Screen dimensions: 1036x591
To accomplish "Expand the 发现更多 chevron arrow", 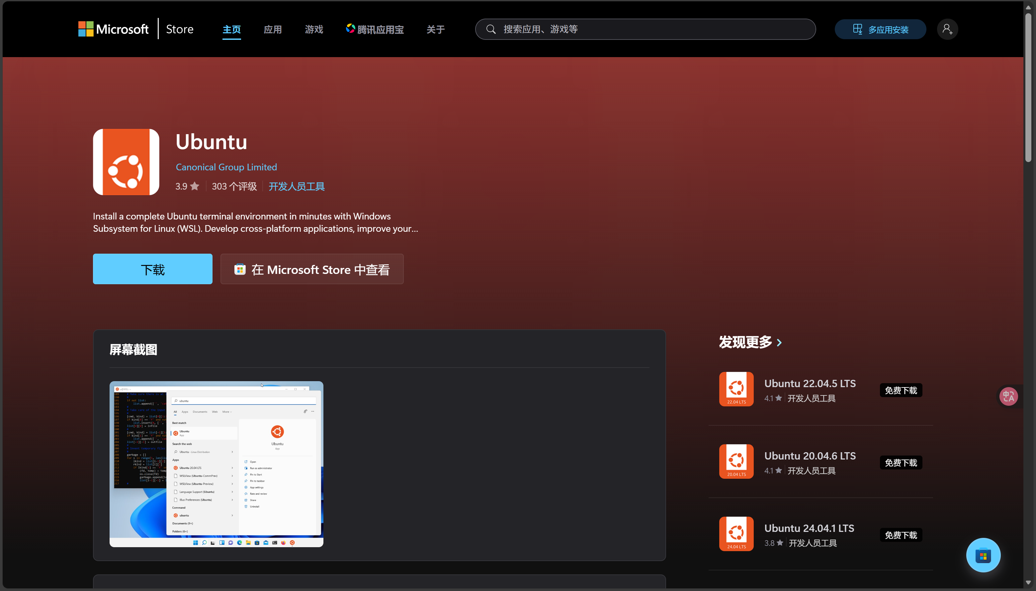I will pos(779,343).
